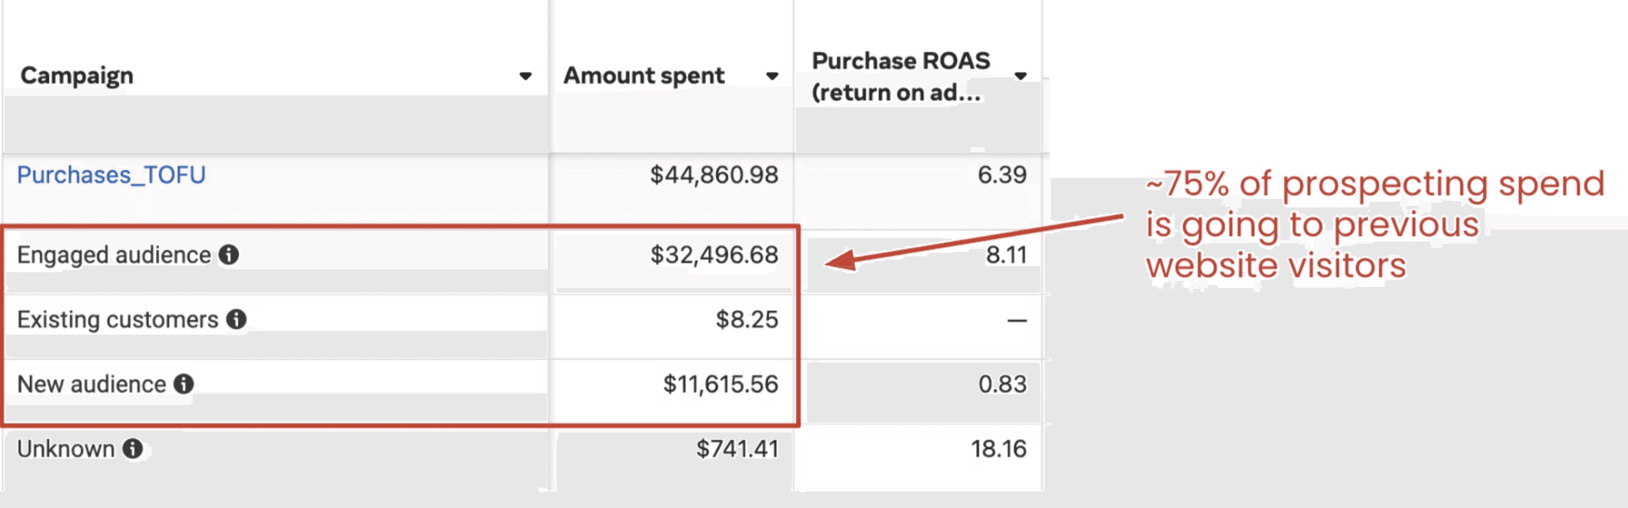1628x508 pixels.
Task: Click the 18.16 ROAS value
Action: [999, 449]
